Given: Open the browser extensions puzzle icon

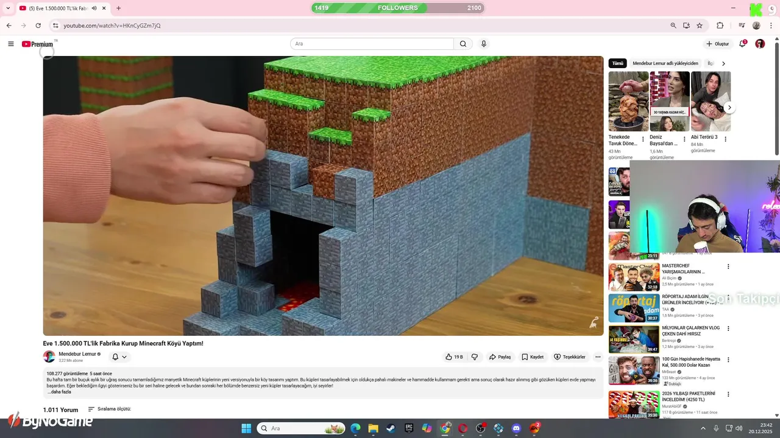Looking at the screenshot, I should pos(720,26).
